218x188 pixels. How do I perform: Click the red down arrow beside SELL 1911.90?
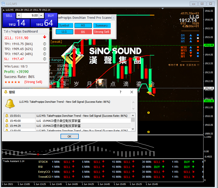(45, 37)
